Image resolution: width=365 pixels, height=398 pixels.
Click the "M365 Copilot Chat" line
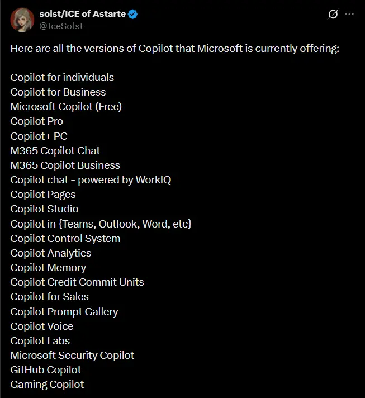click(x=55, y=150)
